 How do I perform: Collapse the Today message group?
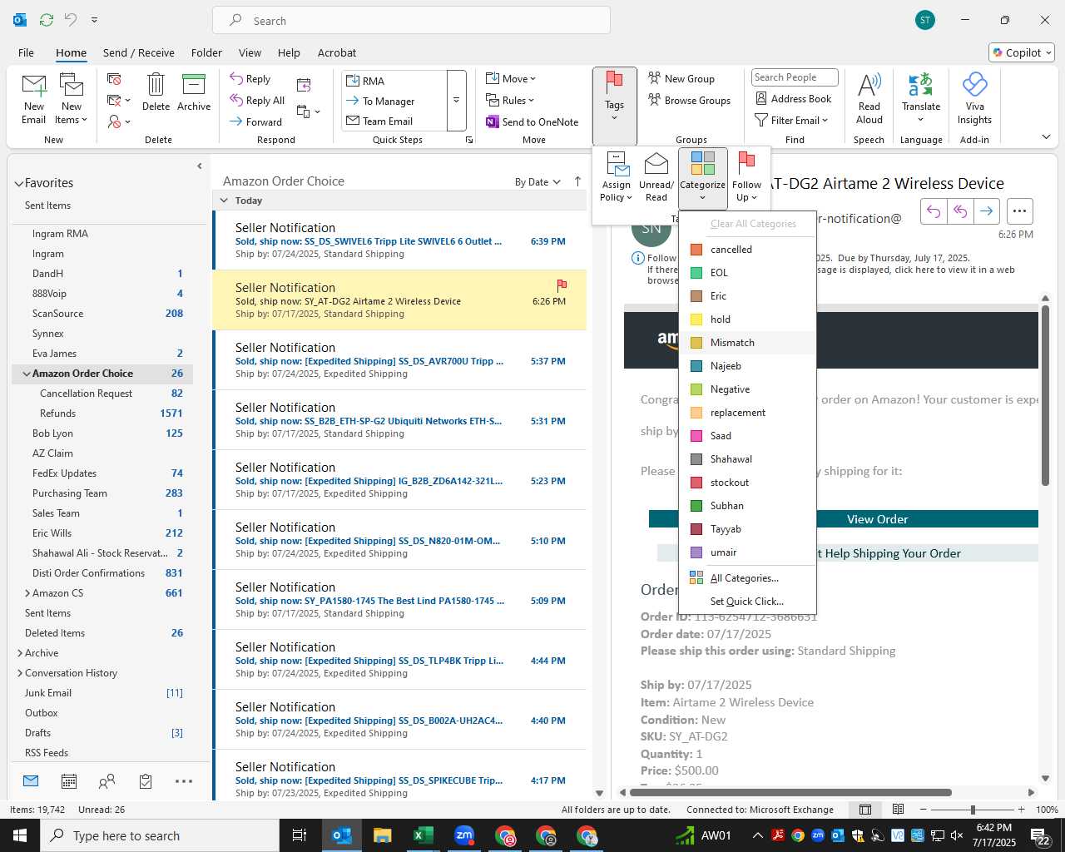(223, 201)
